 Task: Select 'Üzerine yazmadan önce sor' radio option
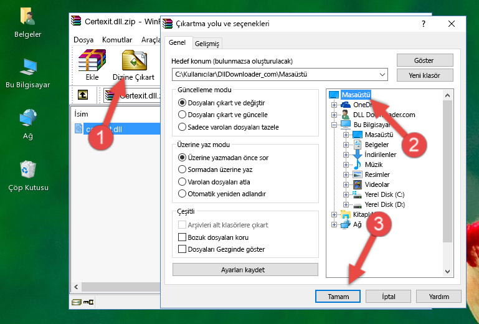[x=223, y=158]
